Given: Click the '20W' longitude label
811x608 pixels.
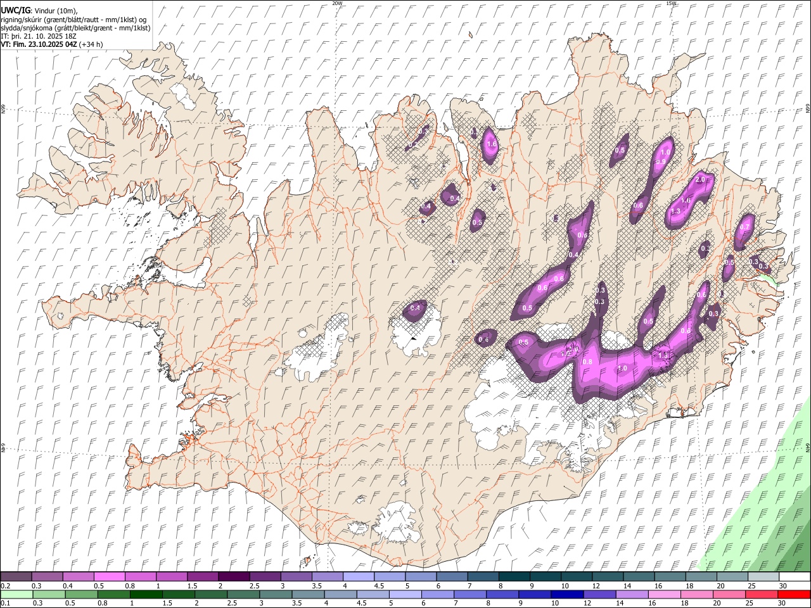Looking at the screenshot, I should tap(337, 3).
